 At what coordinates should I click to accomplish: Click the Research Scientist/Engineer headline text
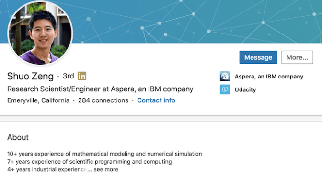[100, 89]
